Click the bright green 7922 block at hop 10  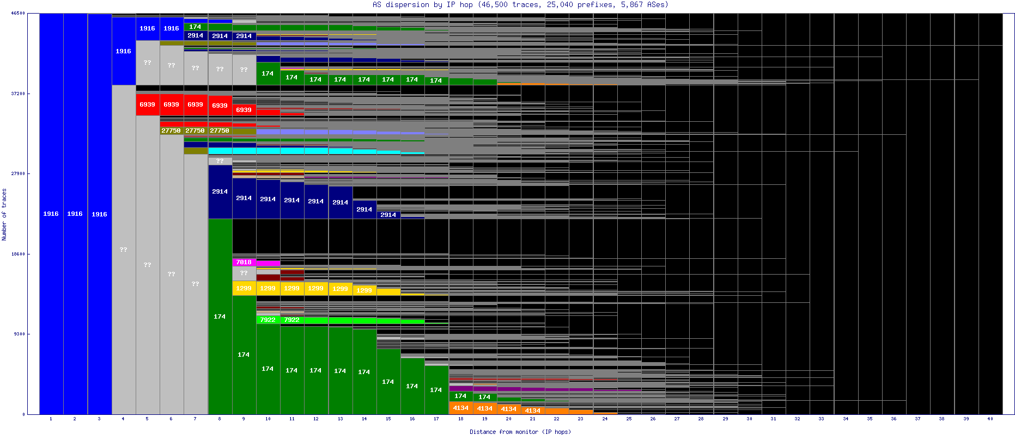(x=268, y=320)
